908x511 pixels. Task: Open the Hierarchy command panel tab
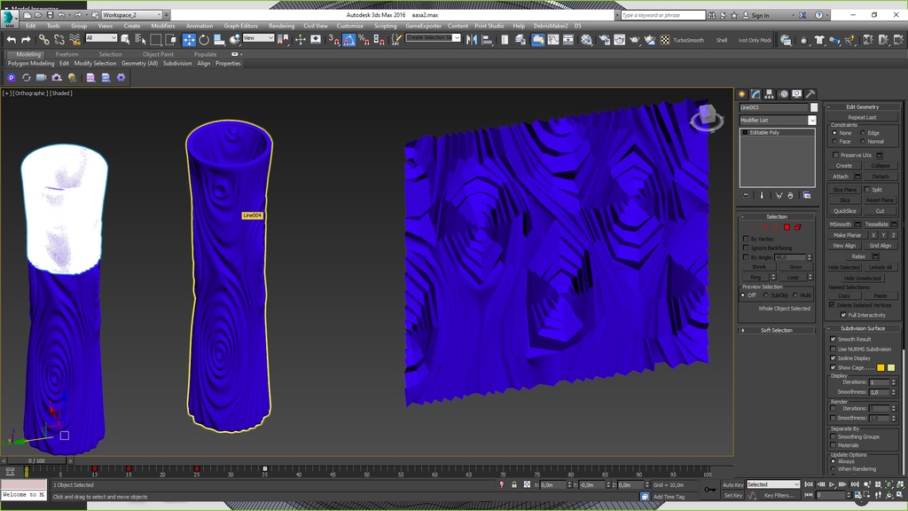click(769, 94)
